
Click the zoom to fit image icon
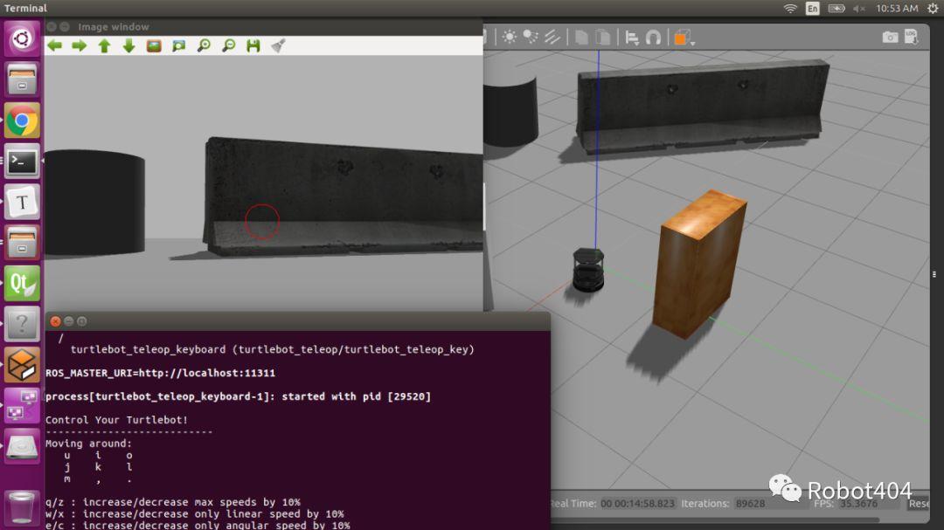(x=154, y=45)
